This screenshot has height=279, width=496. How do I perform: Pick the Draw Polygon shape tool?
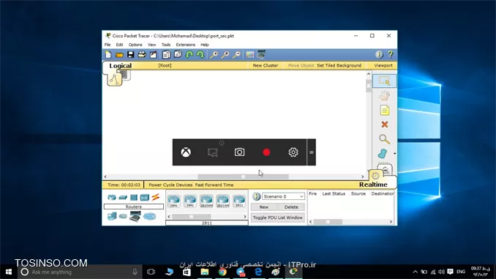(x=383, y=154)
